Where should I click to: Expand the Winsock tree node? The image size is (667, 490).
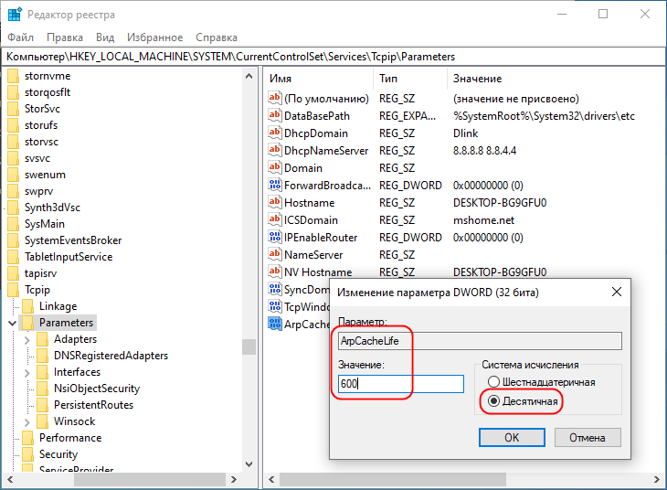click(x=27, y=422)
